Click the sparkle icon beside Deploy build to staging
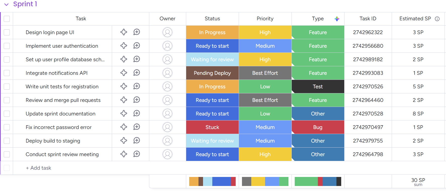The width and height of the screenshot is (446, 191). pos(124,141)
